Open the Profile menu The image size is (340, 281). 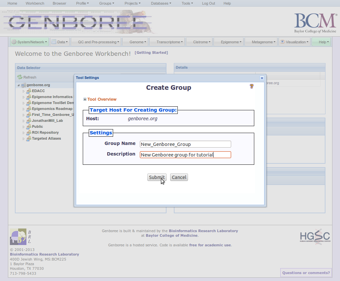coord(82,3)
